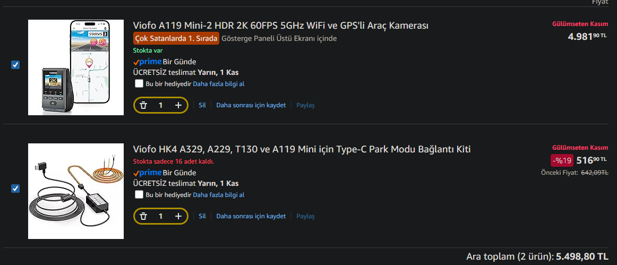This screenshot has height=265, width=617.
Task: Open Daha fazla bilgi al for first item
Action: pos(219,84)
